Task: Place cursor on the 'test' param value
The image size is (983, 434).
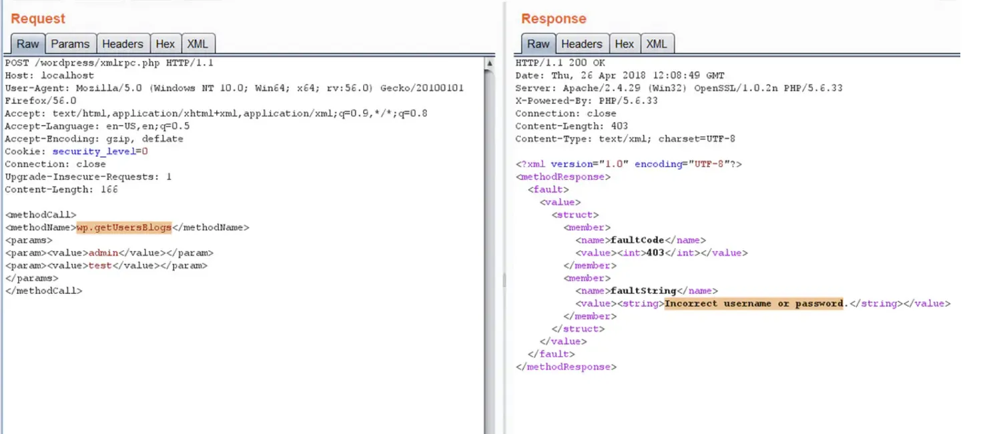Action: click(x=100, y=265)
